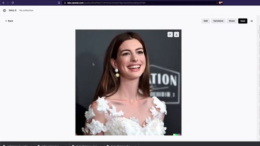Share the generated image
Viewport: 260px width, 146px height.
point(232,21)
